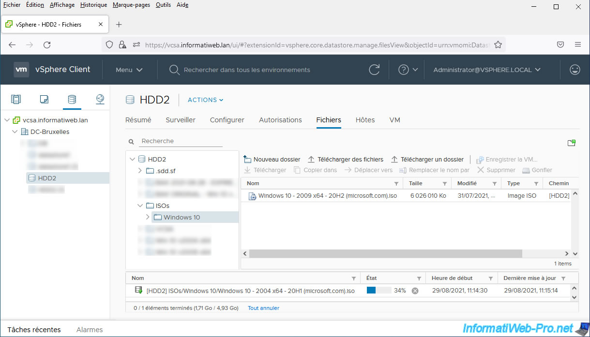This screenshot has height=337, width=590.
Task: Open the Hosts and Clusters inventory icon
Action: click(16, 100)
